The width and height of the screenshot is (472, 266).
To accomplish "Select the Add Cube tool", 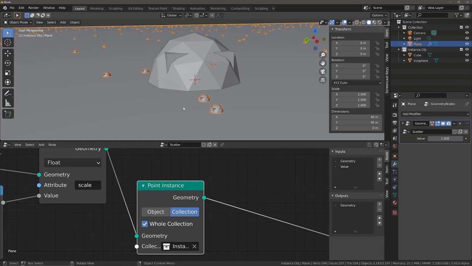I will tap(8, 113).
